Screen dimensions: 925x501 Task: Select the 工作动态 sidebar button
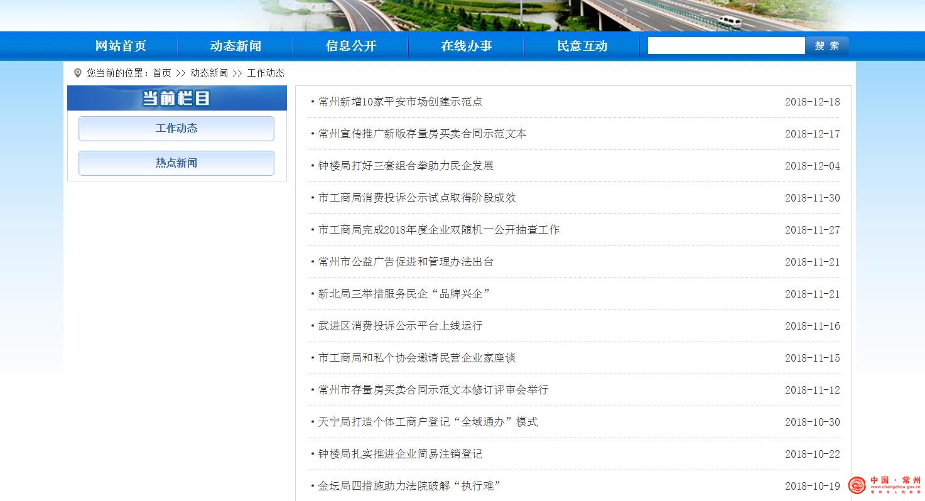176,128
